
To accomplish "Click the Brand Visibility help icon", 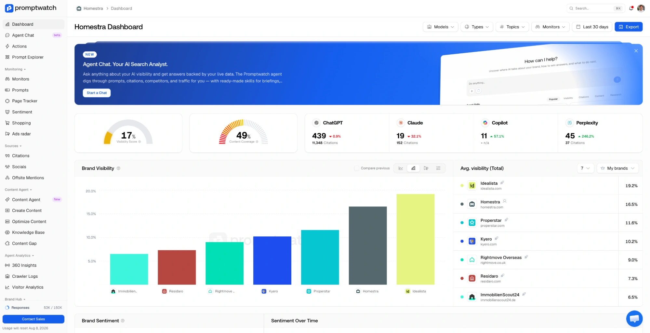I will tap(118, 168).
